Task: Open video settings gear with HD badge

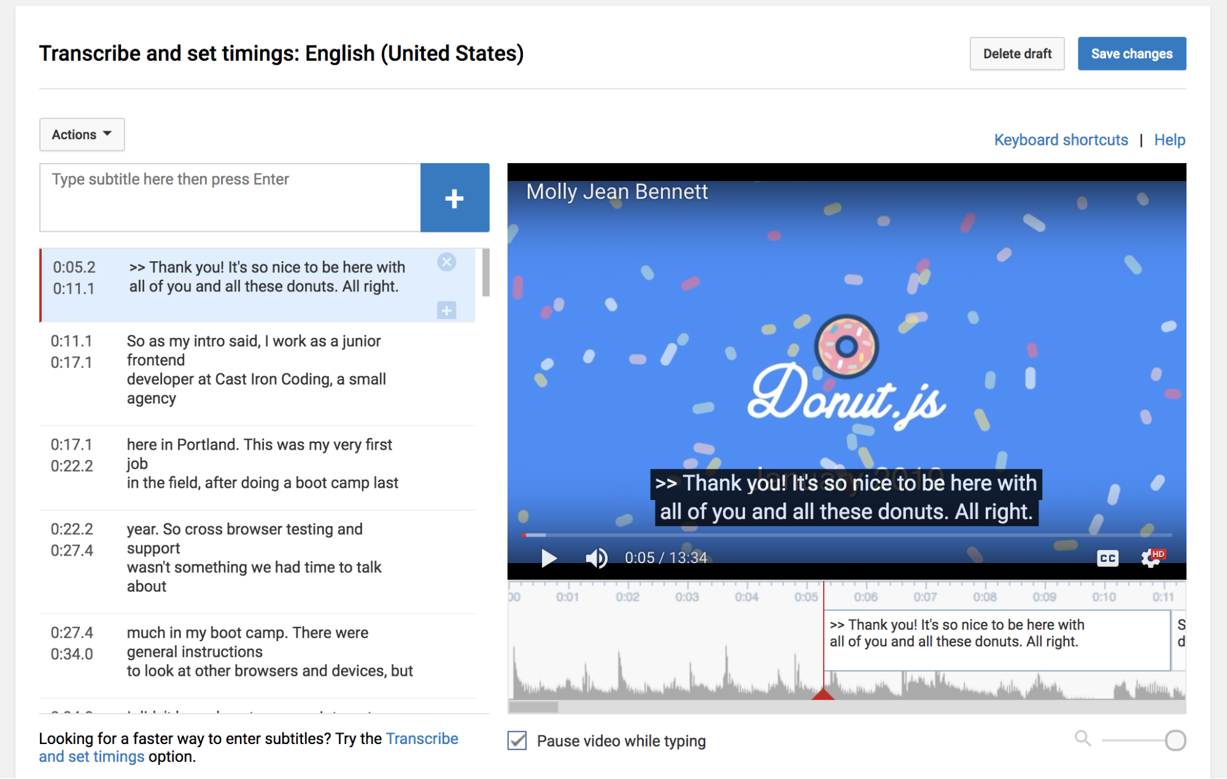Action: tap(1152, 558)
